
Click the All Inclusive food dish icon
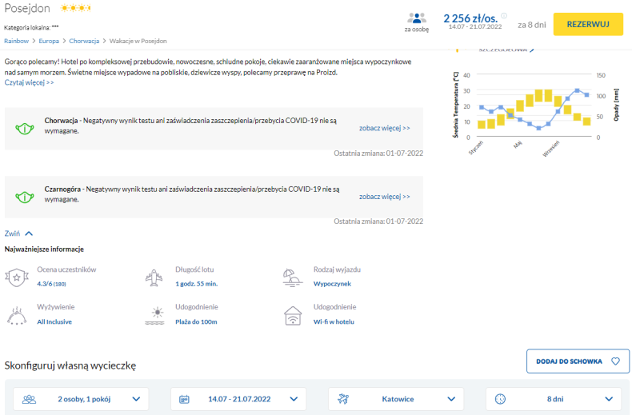click(x=17, y=314)
